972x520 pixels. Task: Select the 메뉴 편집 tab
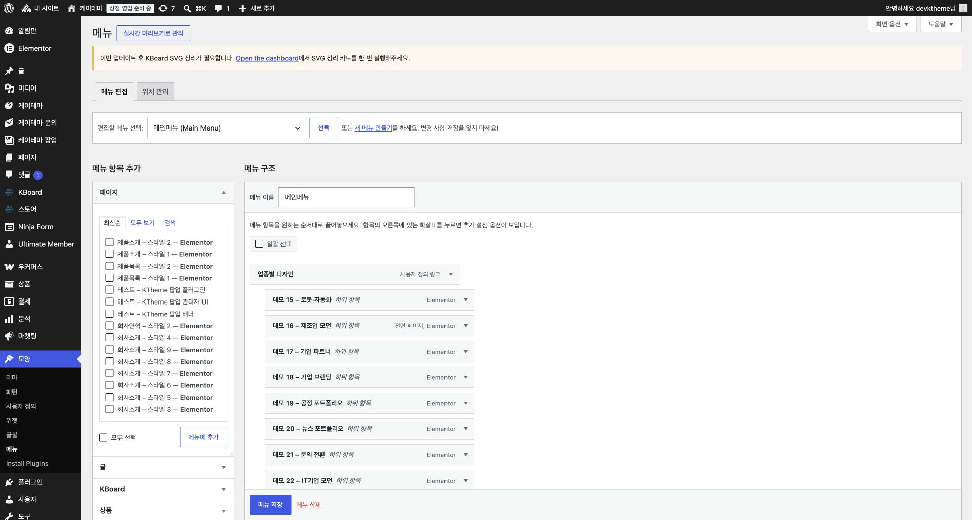pos(114,92)
